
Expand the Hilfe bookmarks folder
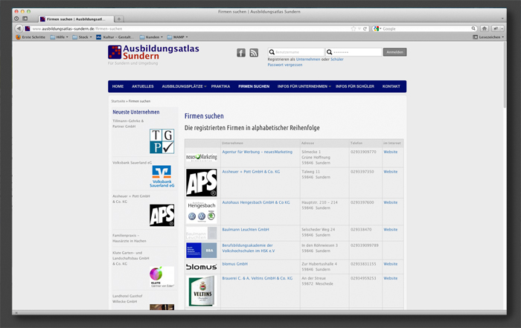(59, 37)
